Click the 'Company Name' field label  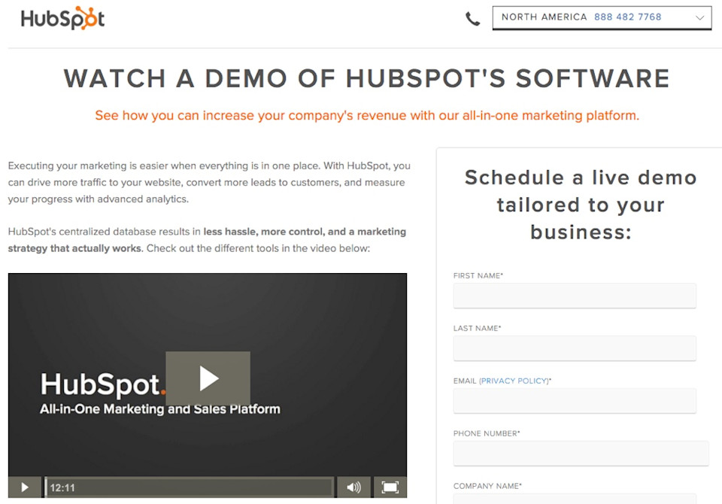pos(487,486)
